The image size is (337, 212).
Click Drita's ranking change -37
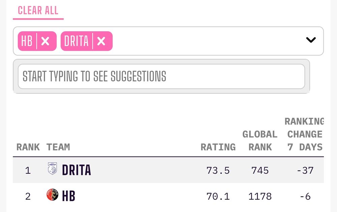[305, 171]
